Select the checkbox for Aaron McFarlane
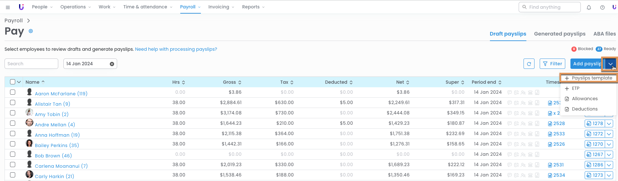618x181 pixels. (13, 92)
